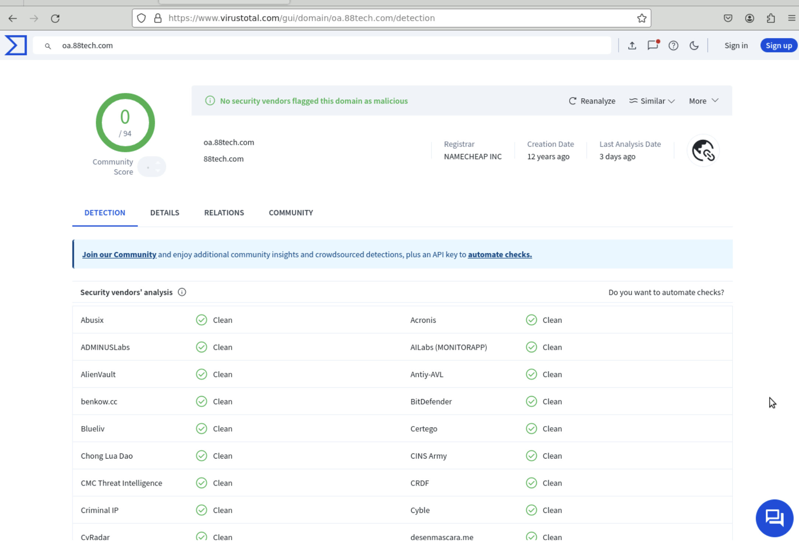This screenshot has width=799, height=542.
Task: Expand the More dropdown menu
Action: 703,101
